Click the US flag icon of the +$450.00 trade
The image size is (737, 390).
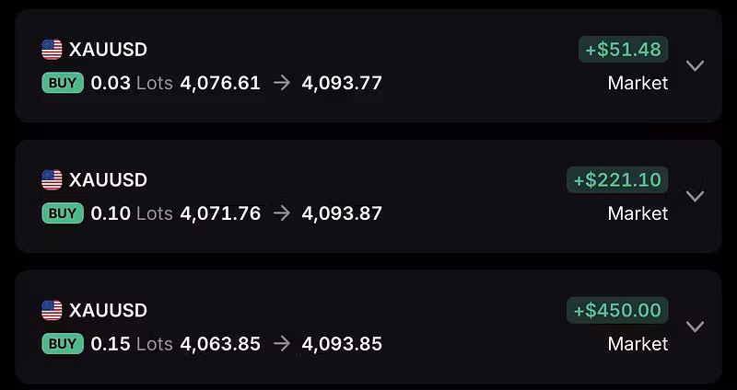(52, 310)
